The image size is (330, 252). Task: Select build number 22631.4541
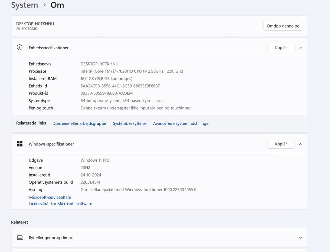click(90, 182)
